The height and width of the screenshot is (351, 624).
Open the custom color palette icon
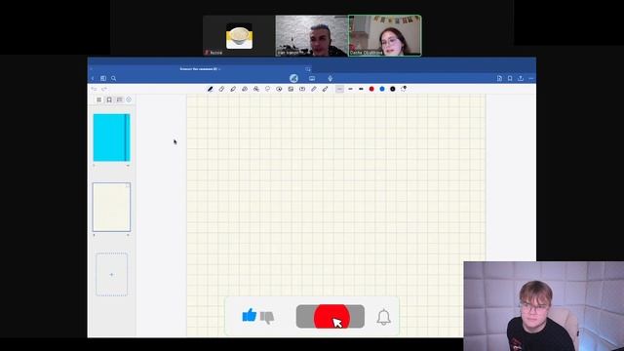coord(404,89)
